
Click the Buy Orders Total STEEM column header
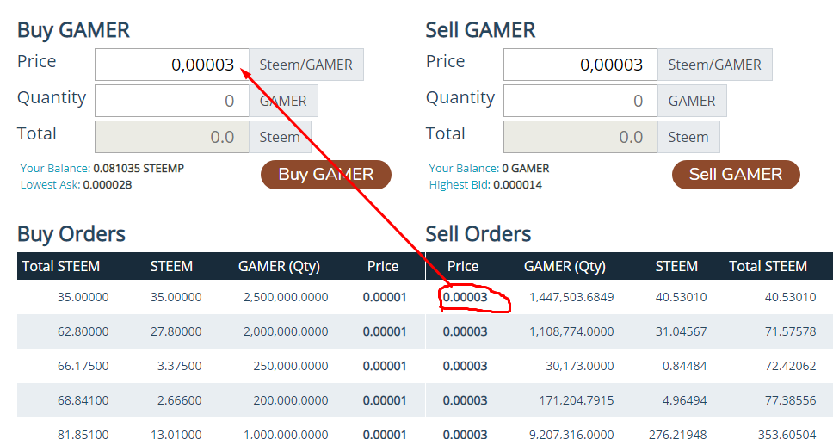point(60,266)
